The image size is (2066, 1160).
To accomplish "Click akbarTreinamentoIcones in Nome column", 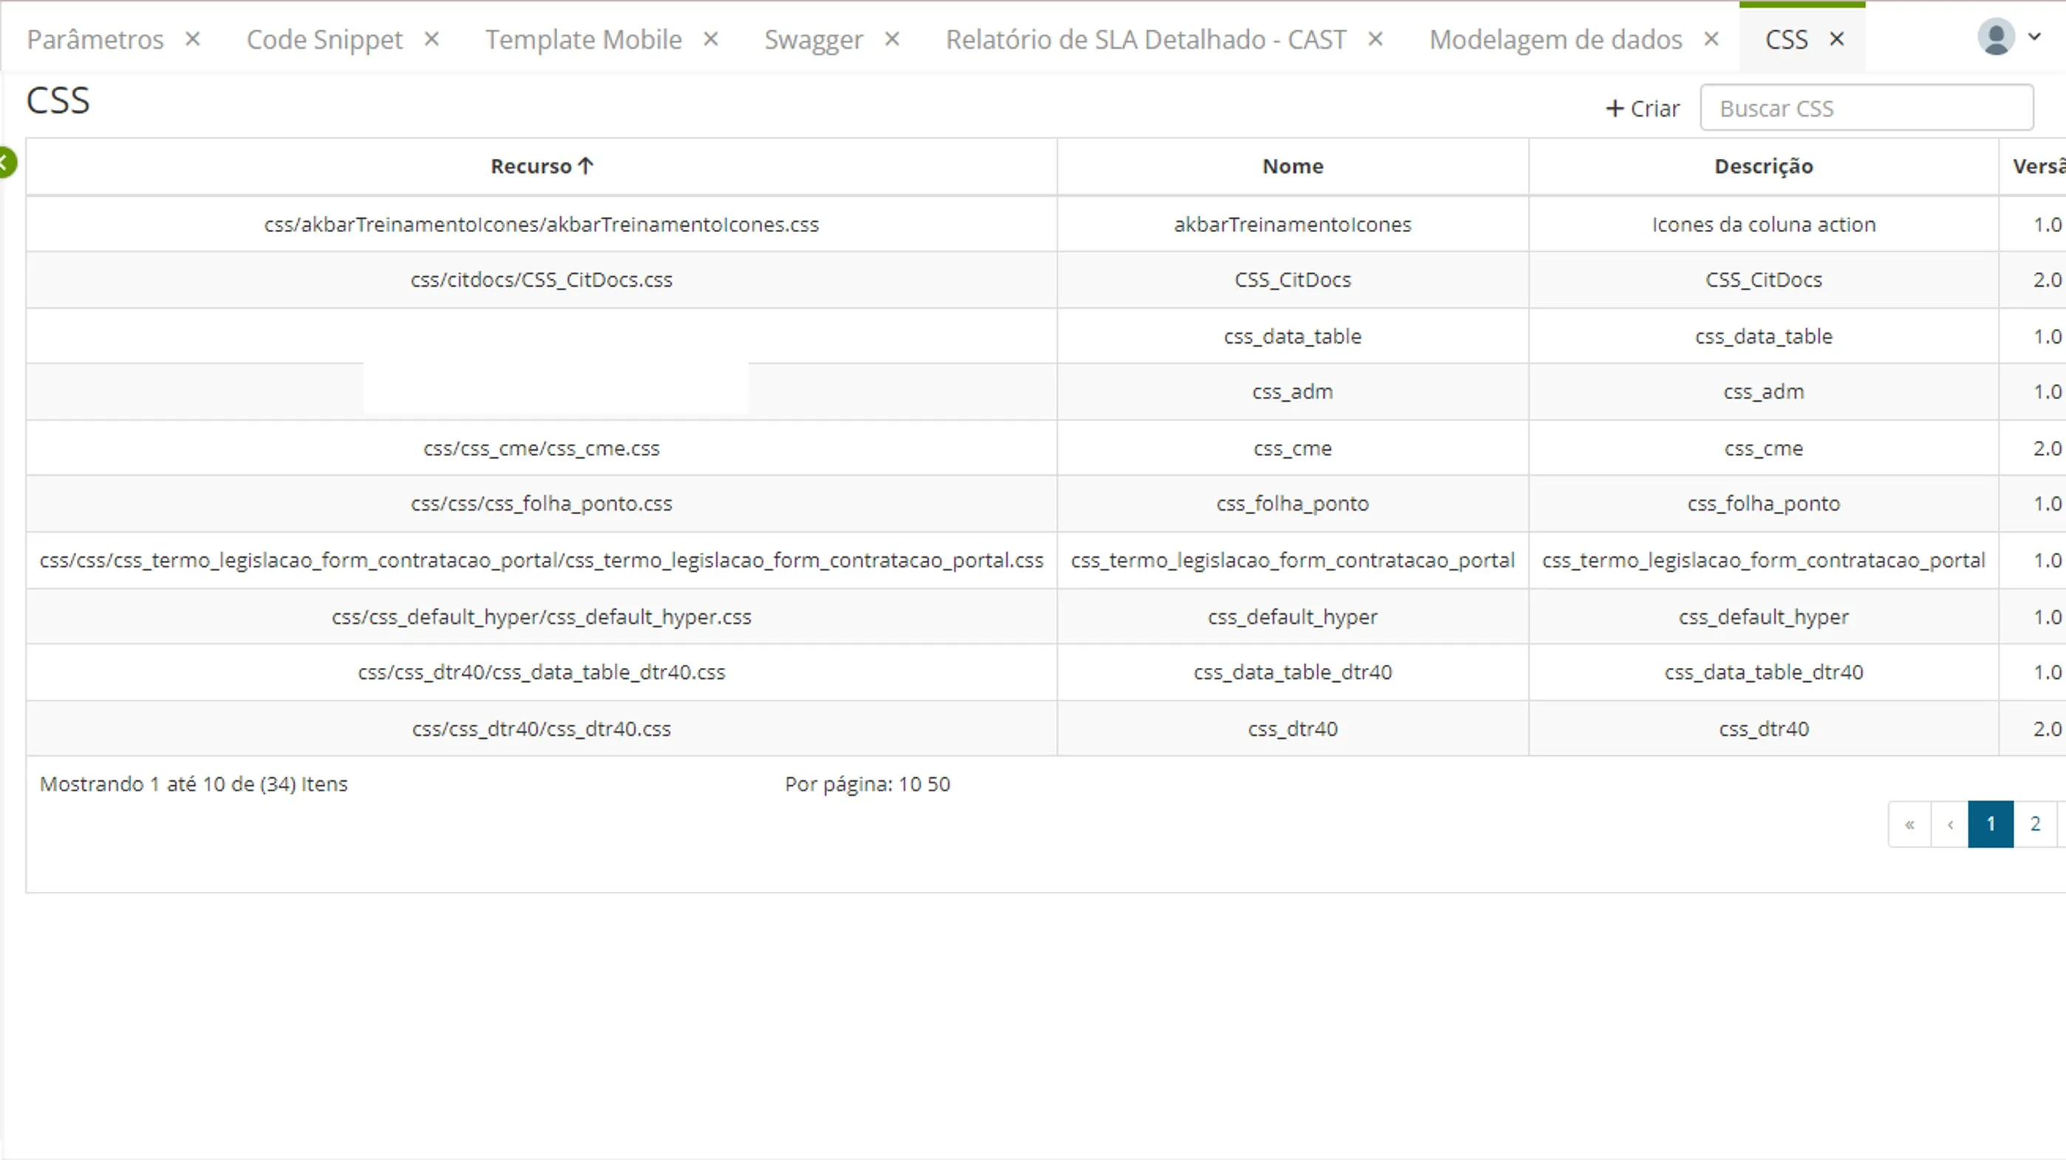I will 1293,224.
